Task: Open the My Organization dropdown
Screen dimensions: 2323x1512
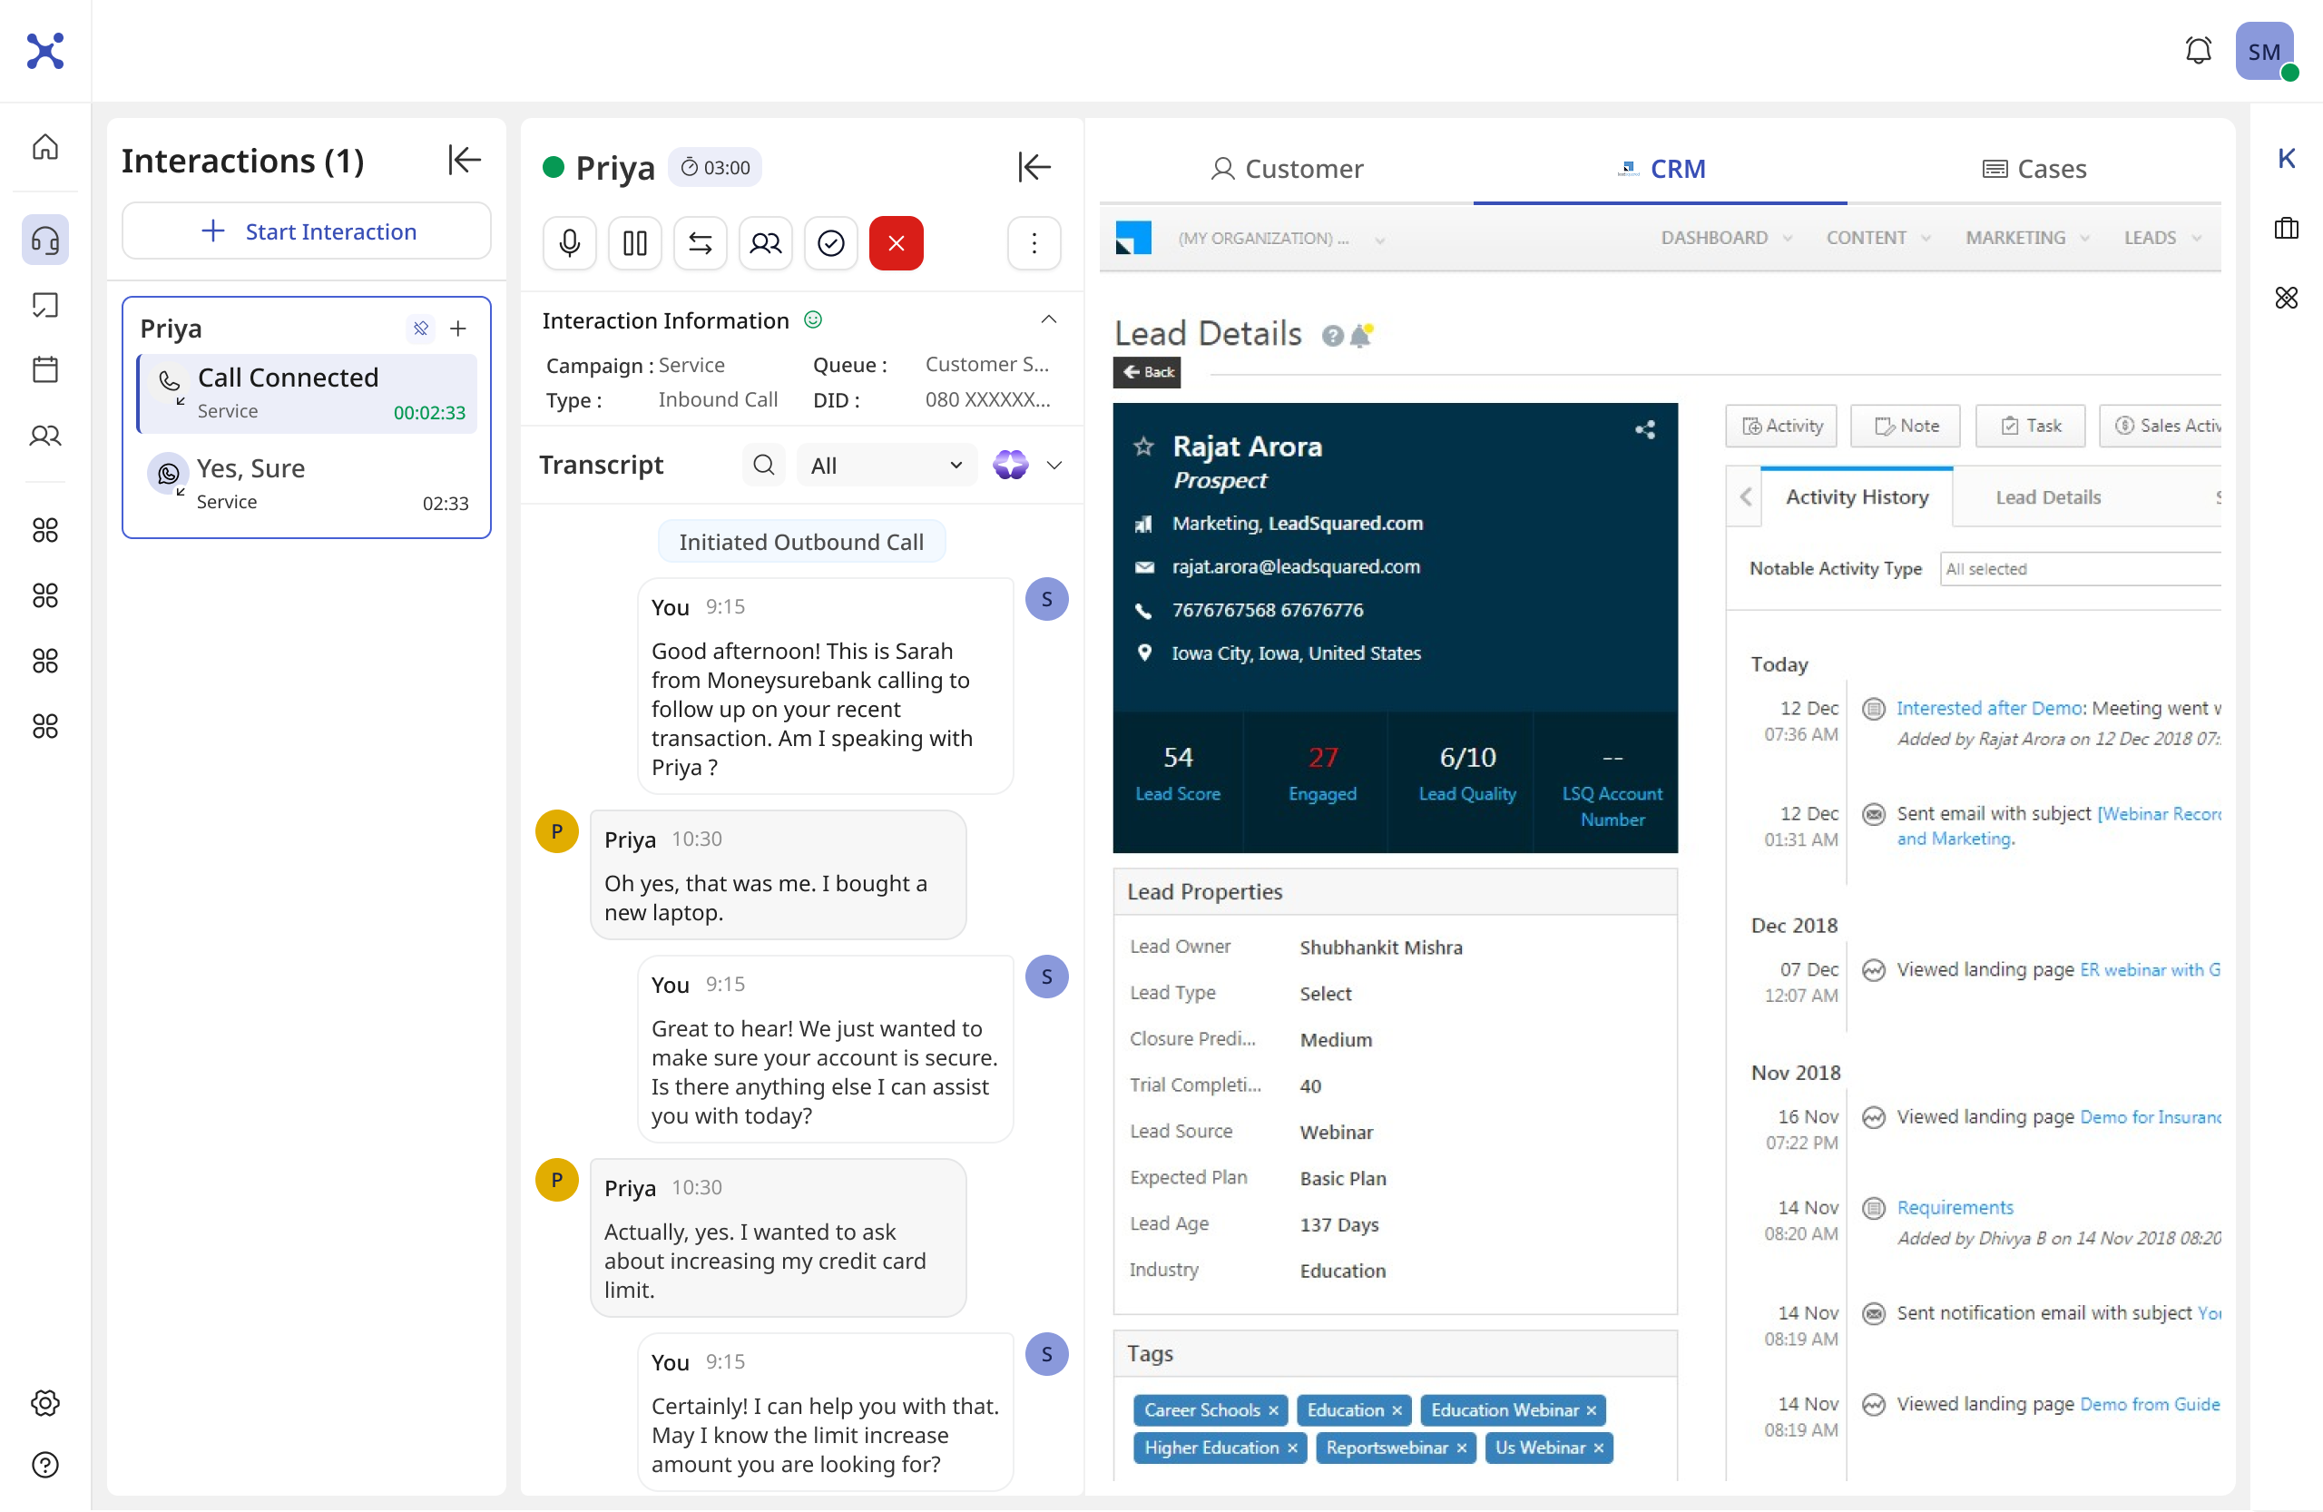Action: 1281,238
